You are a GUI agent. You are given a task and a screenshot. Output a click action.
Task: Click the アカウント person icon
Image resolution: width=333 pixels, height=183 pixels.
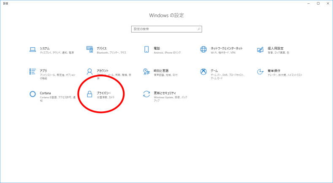click(x=89, y=72)
